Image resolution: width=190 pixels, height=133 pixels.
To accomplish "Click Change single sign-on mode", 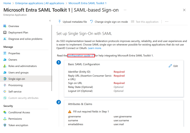I will pyautogui.click(x=109, y=22).
